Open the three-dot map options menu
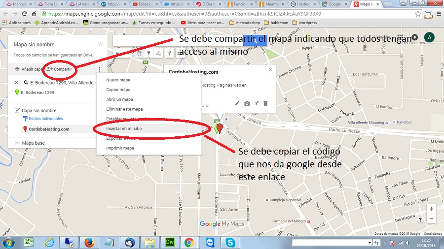Image resolution: width=444 pixels, height=249 pixels. point(99,69)
